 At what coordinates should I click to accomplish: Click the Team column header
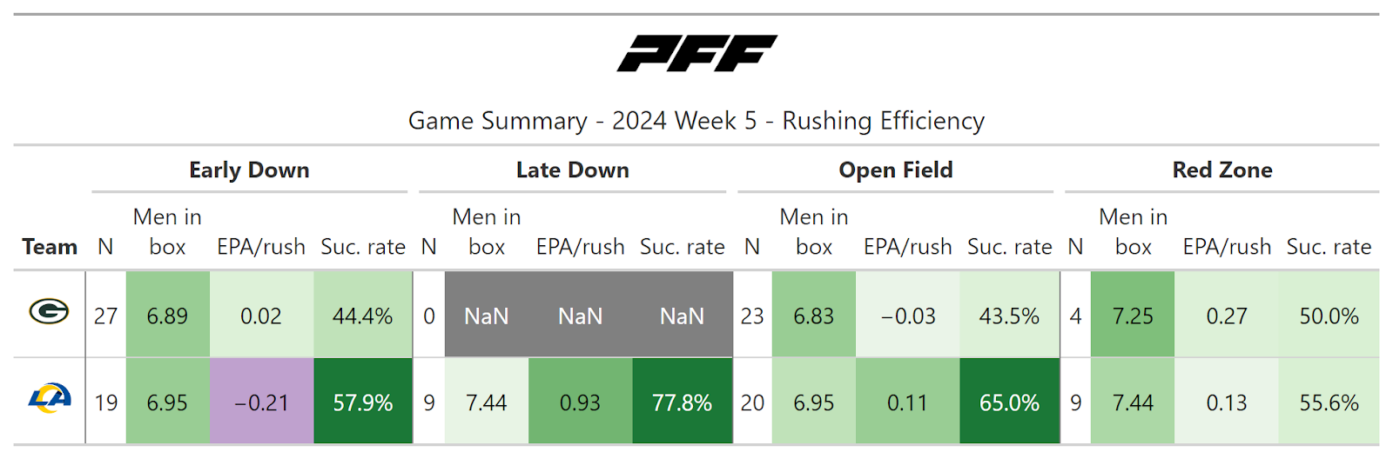tap(50, 247)
